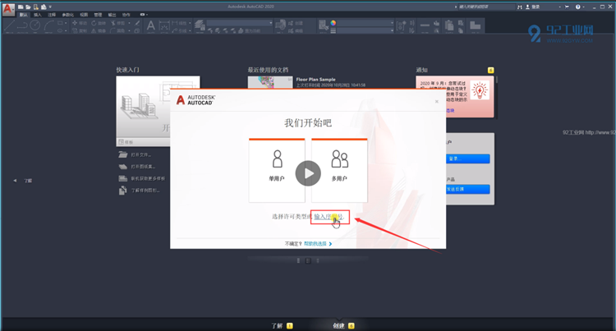Select the Fillet tool
This screenshot has height=331, width=616.
click(x=117, y=30)
